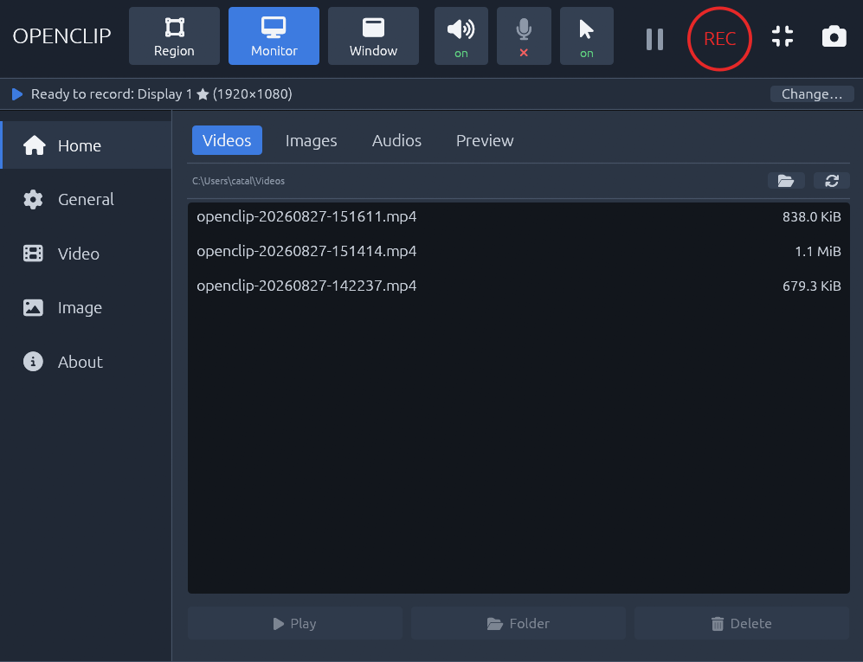This screenshot has height=662, width=863.
Task: Click the OPENCLIP logo text
Action: click(x=61, y=36)
